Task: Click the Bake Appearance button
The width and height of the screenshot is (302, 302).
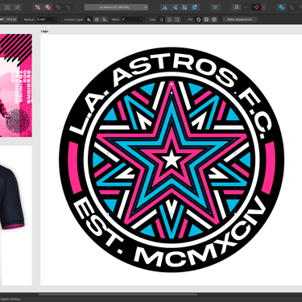Action: click(239, 19)
